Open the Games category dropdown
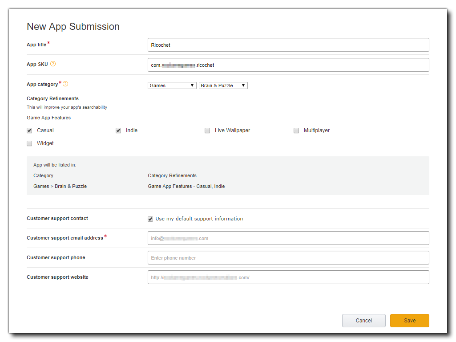The image size is (456, 342). [172, 85]
